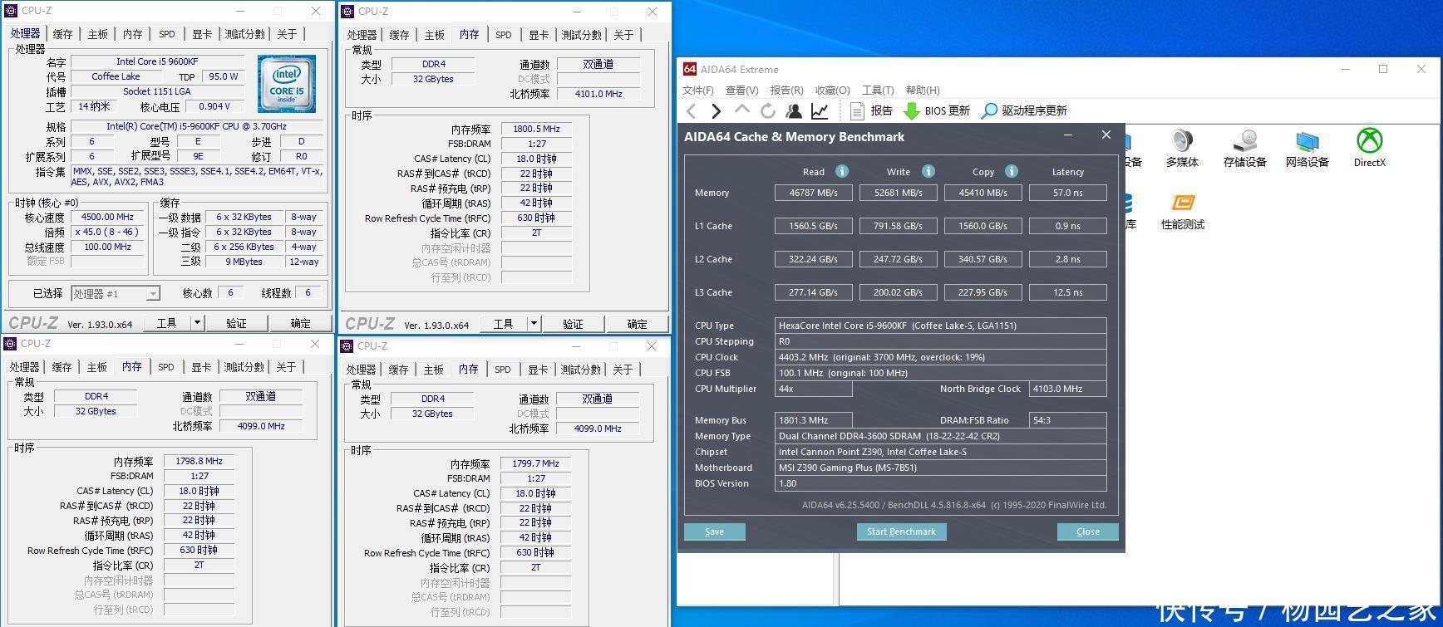Screen dimensions: 1443x627
Task: Click 工具 button in i5 9600KF CPU-Z window
Action: point(167,323)
